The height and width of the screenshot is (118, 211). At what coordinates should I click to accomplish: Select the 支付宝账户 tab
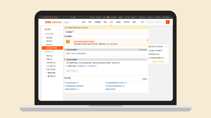(x=69, y=32)
